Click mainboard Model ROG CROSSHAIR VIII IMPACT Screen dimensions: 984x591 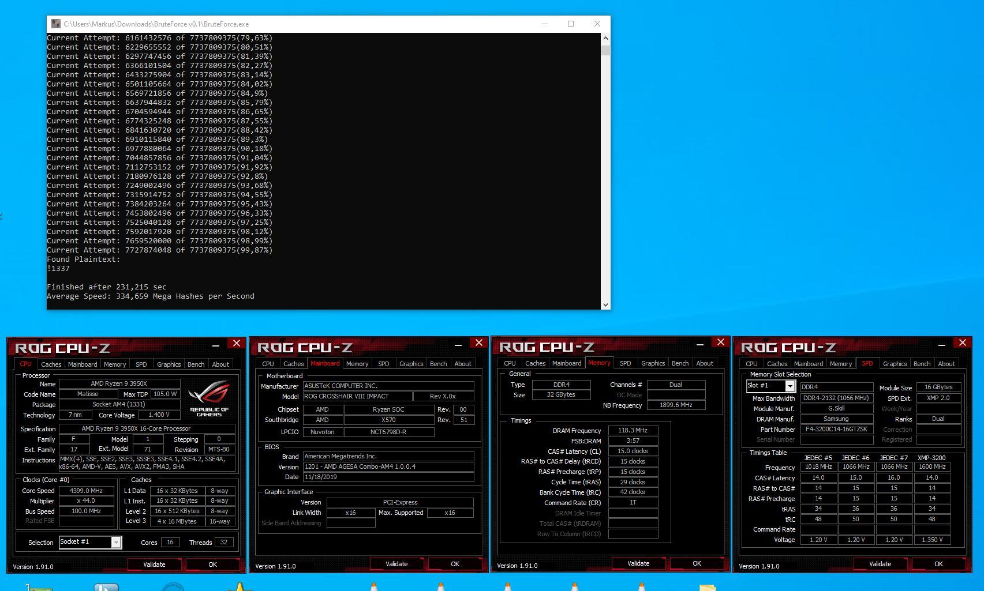[x=357, y=396]
